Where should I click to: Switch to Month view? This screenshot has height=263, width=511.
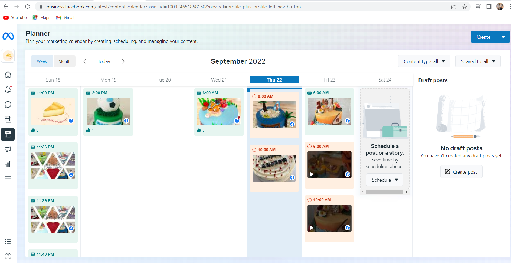(x=64, y=61)
